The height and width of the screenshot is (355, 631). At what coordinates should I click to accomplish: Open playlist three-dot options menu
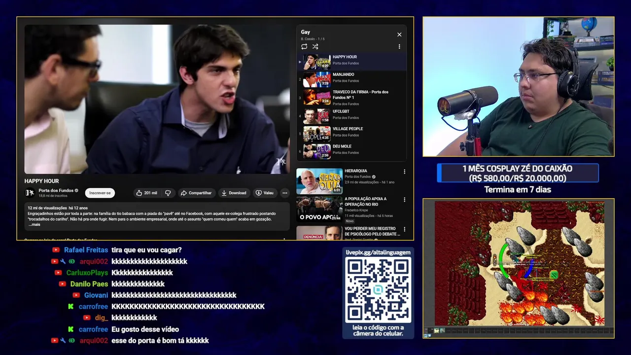tap(399, 46)
